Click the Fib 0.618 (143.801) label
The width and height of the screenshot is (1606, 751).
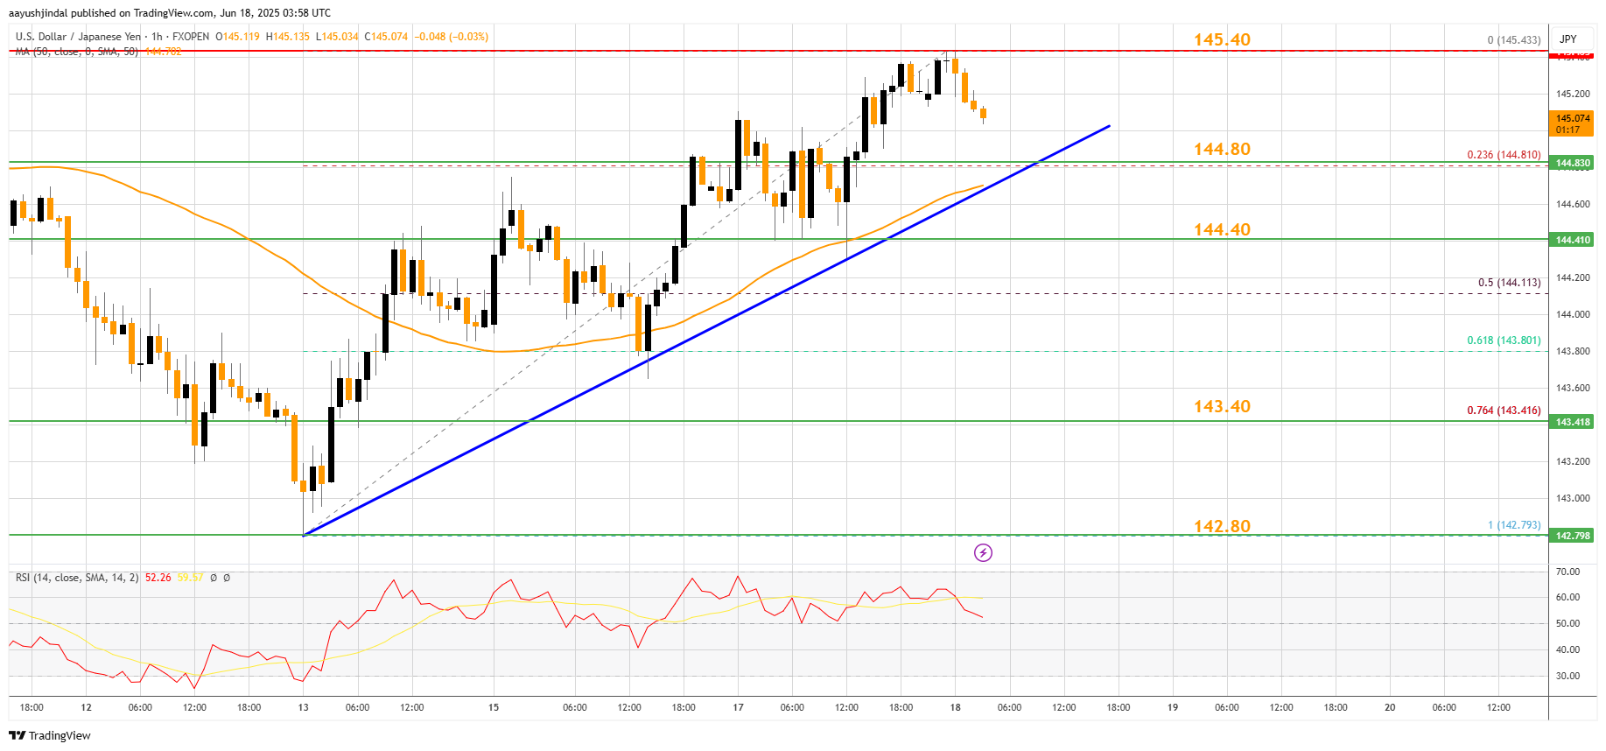click(1504, 340)
